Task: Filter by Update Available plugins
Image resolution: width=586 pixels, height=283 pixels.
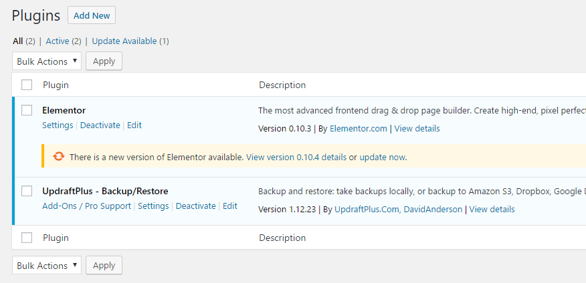Action: point(124,41)
